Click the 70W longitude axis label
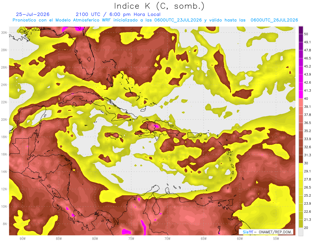 click(167, 239)
